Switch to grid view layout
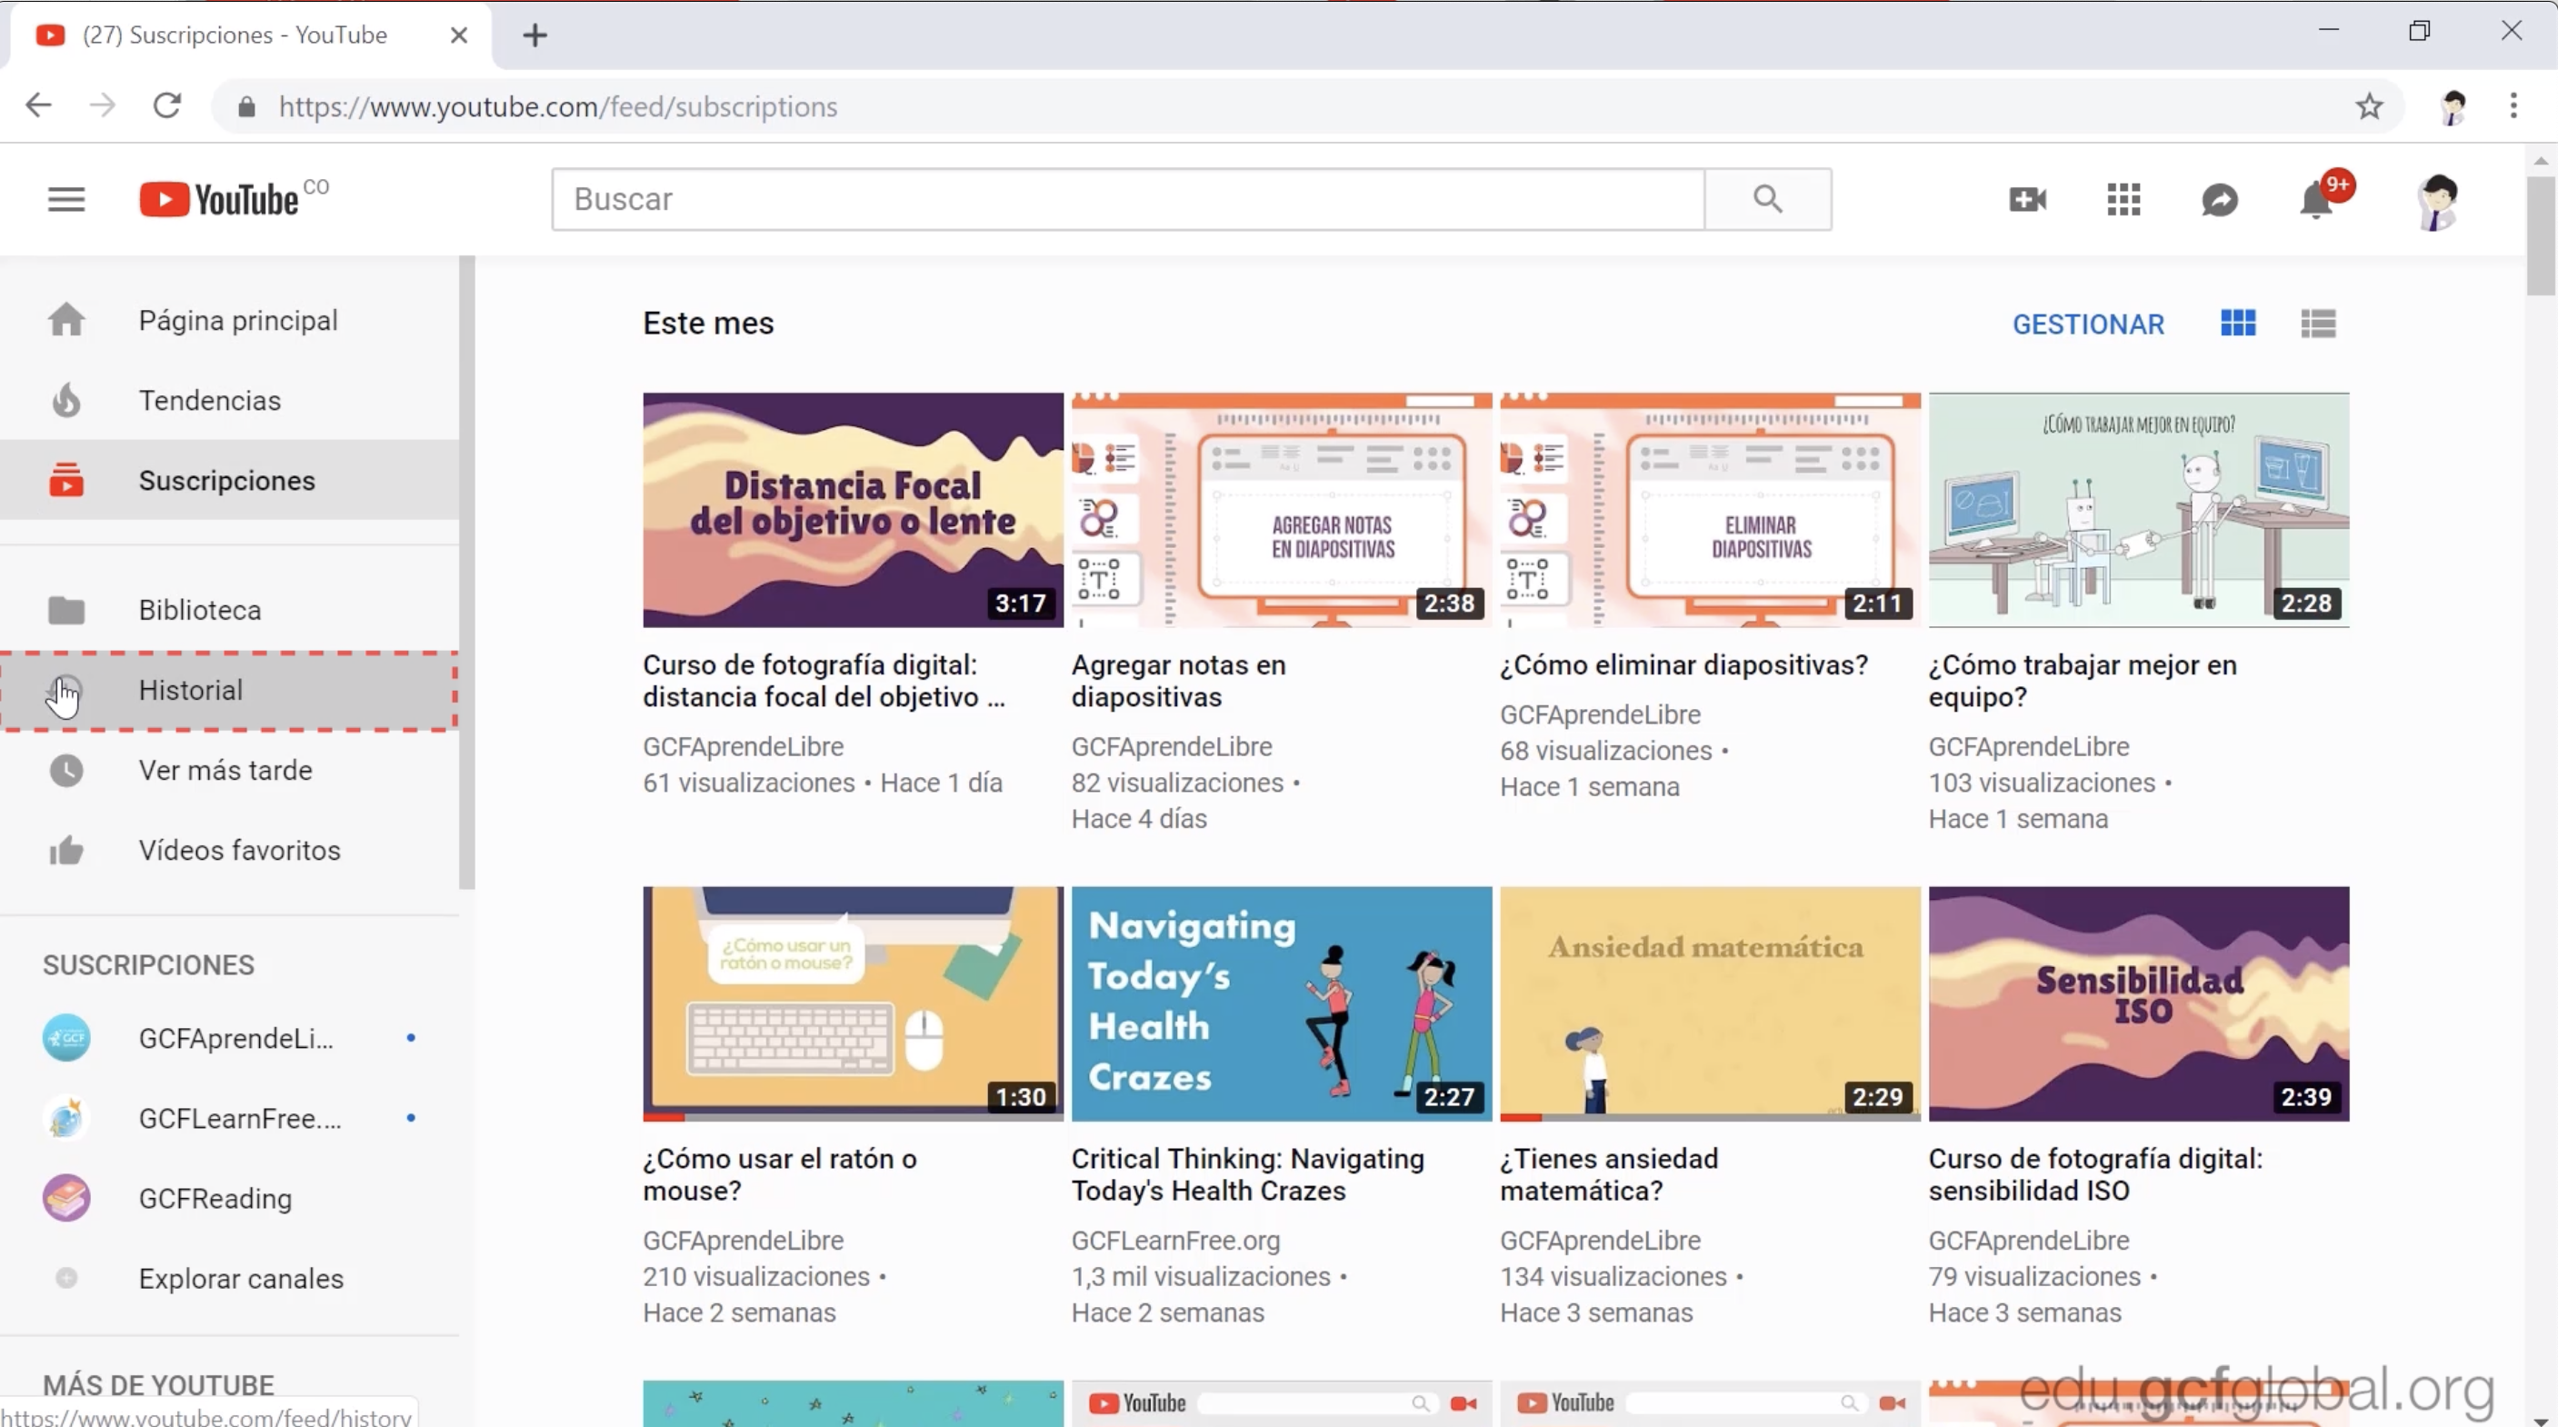The width and height of the screenshot is (2558, 1427). 2238,323
